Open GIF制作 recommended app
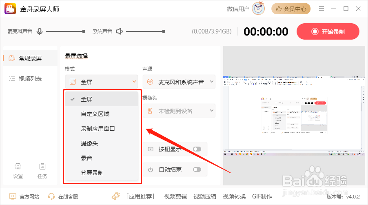This screenshot has width=368, height=205. coord(262,196)
